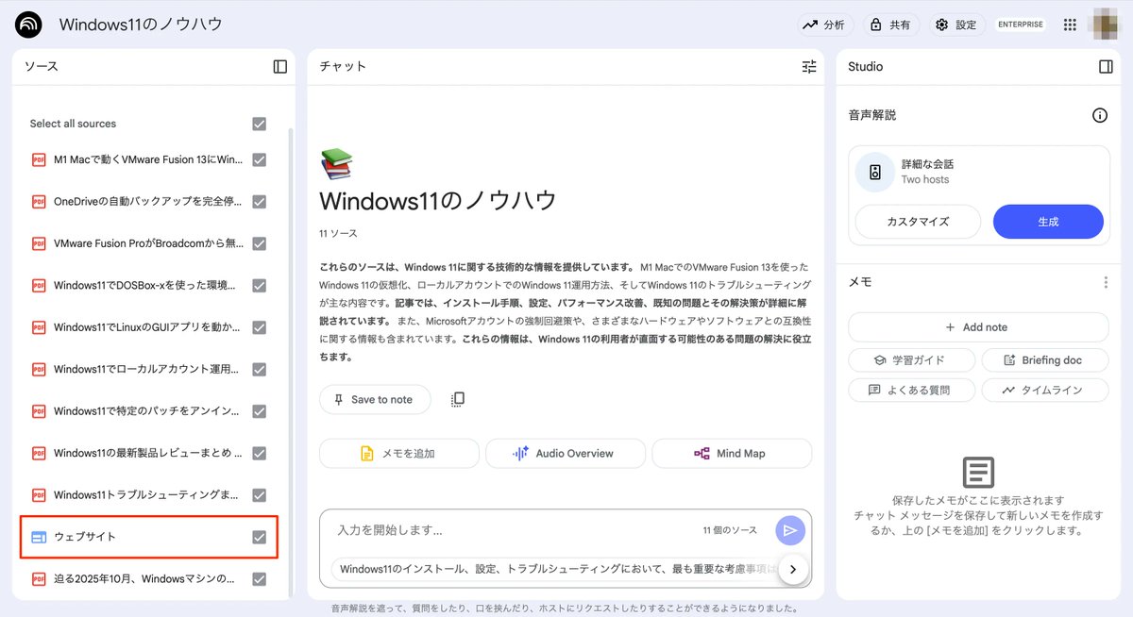Create a Briefing doc

[1045, 359]
